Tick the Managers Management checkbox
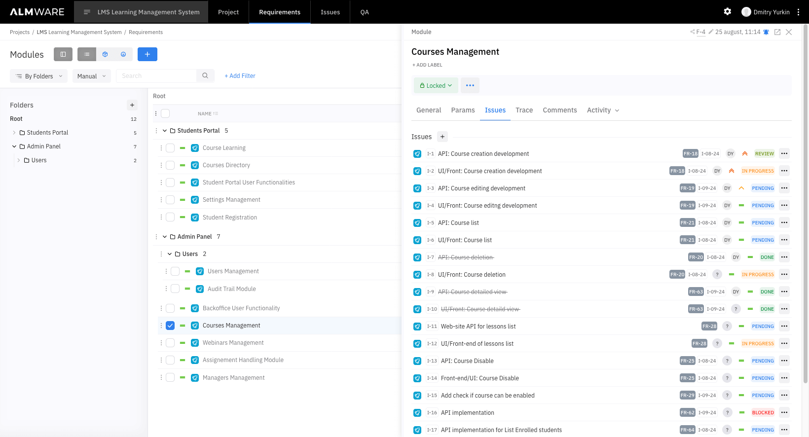 tap(170, 377)
